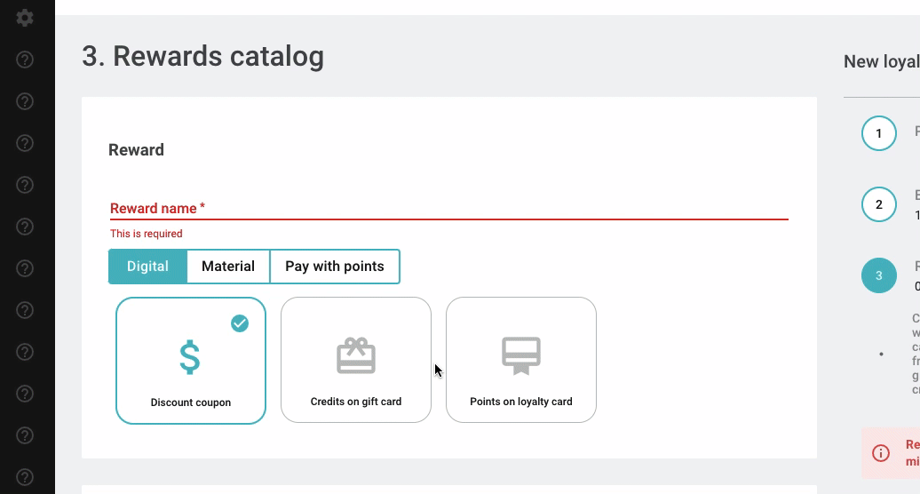The width and height of the screenshot is (920, 494).
Task: Pick the Discount coupon label
Action: tap(191, 402)
